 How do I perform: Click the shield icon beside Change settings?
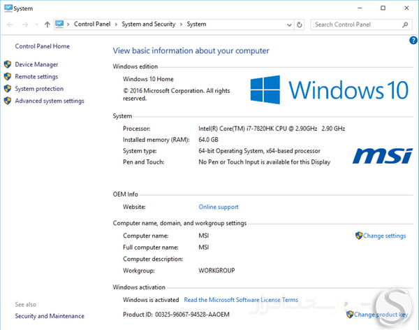(359, 236)
